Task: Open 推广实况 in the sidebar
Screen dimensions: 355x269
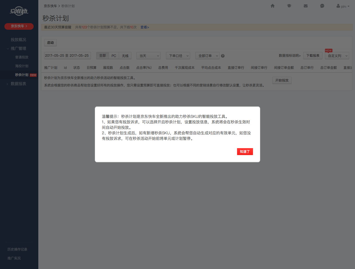Action: 14,258
